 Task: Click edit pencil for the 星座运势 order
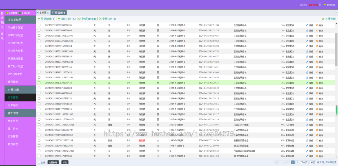tap(307, 151)
